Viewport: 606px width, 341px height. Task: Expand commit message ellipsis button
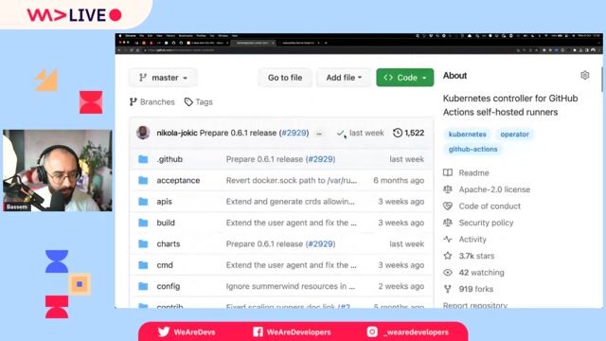(x=319, y=134)
